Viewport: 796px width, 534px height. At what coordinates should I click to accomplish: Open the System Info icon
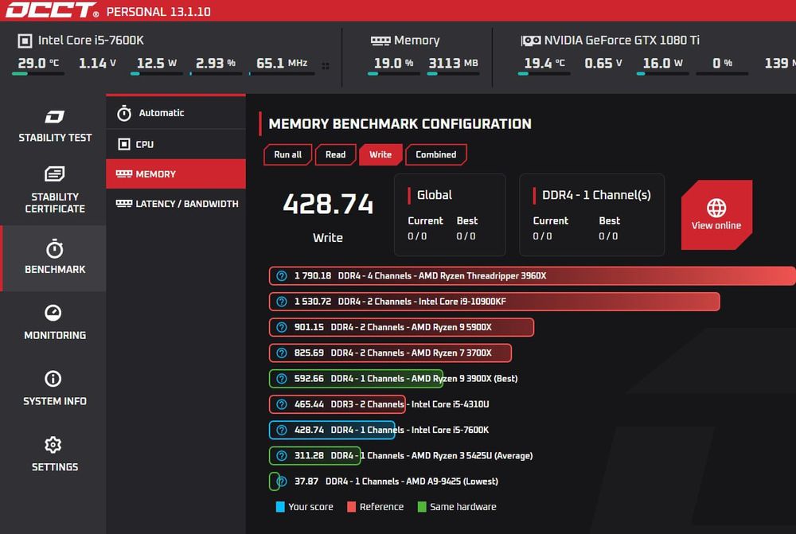pos(53,379)
